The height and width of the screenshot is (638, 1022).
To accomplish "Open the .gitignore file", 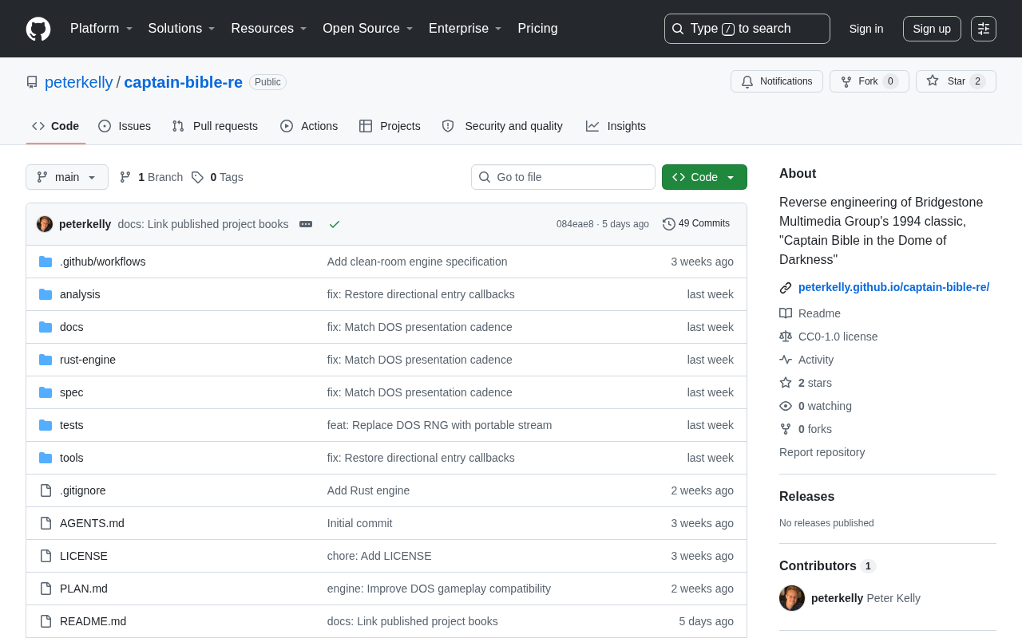I will (x=83, y=490).
